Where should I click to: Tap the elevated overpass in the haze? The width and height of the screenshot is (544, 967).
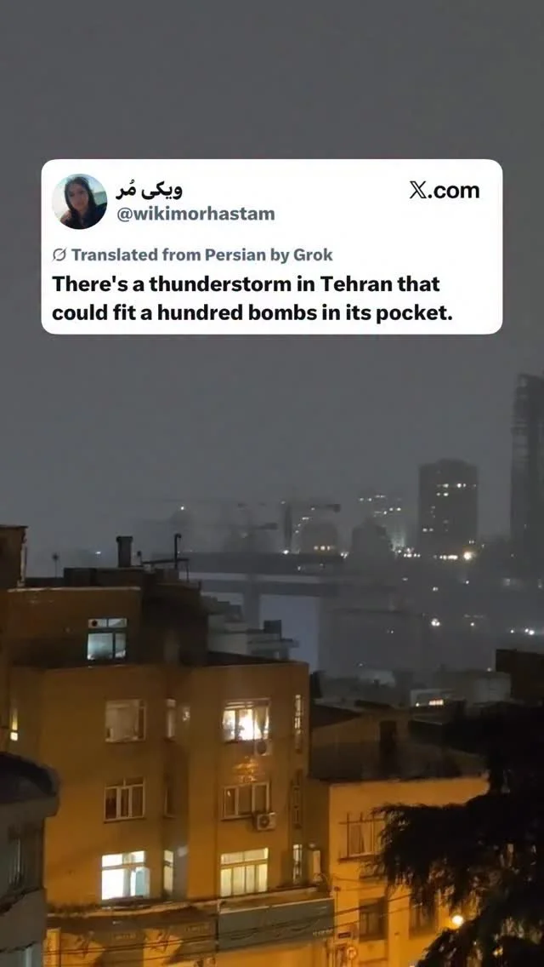coord(271,574)
